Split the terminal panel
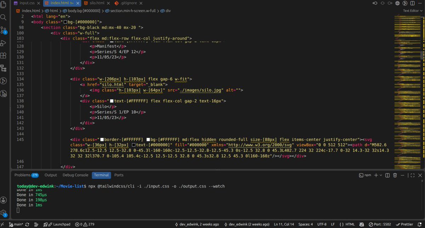This screenshot has height=228, width=425. tap(388, 175)
